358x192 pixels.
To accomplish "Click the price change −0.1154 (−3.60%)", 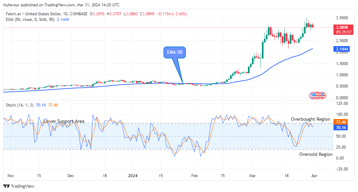I will (x=172, y=14).
